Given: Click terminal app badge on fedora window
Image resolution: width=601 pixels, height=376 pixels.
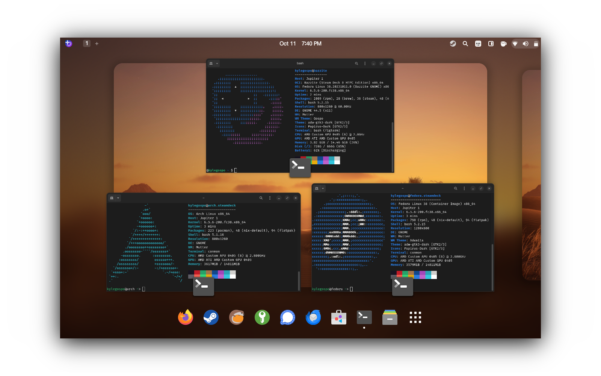Looking at the screenshot, I should [x=403, y=287].
